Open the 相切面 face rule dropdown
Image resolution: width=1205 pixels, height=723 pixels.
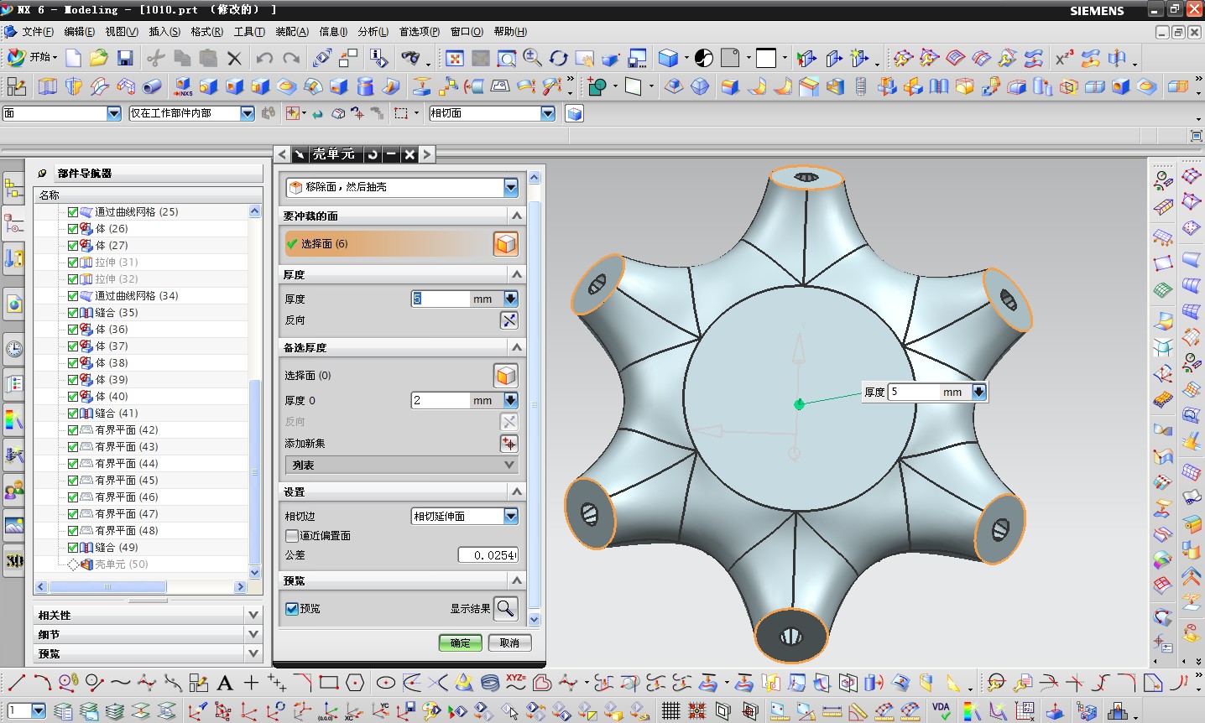coord(548,113)
